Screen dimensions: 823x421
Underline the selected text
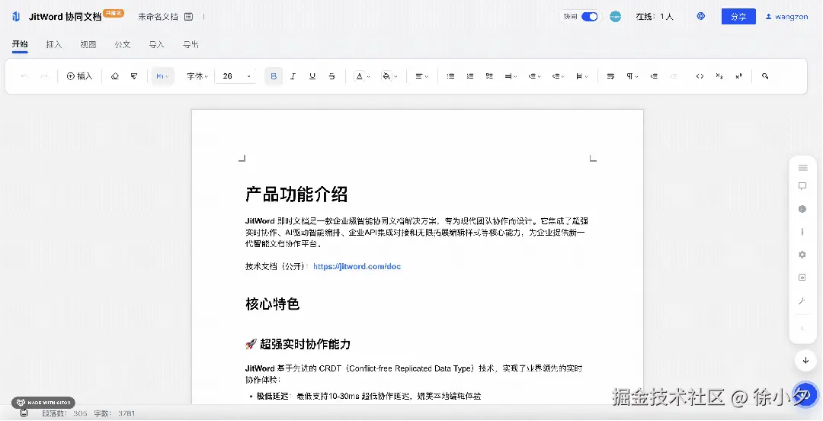pyautogui.click(x=312, y=76)
